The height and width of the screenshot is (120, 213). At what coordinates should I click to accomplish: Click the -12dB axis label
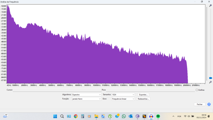tap(4, 6)
